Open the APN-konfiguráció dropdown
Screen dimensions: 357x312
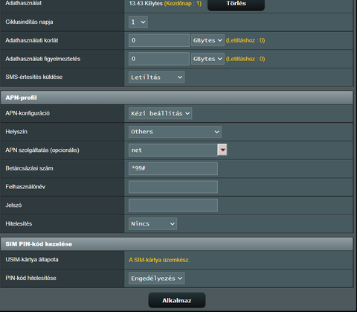click(160, 113)
